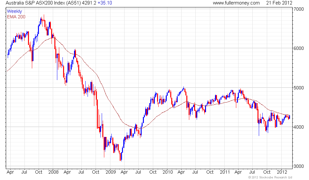Click the chart title 'Australia S&P ASX200 Index (AS51)'
Image resolution: width=309 pixels, height=180 pixels.
pos(43,3)
